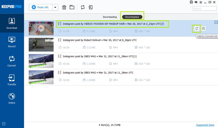This screenshot has height=128, width=218.
Task: Open the Convert section in sidebar
Action: coord(12,61)
